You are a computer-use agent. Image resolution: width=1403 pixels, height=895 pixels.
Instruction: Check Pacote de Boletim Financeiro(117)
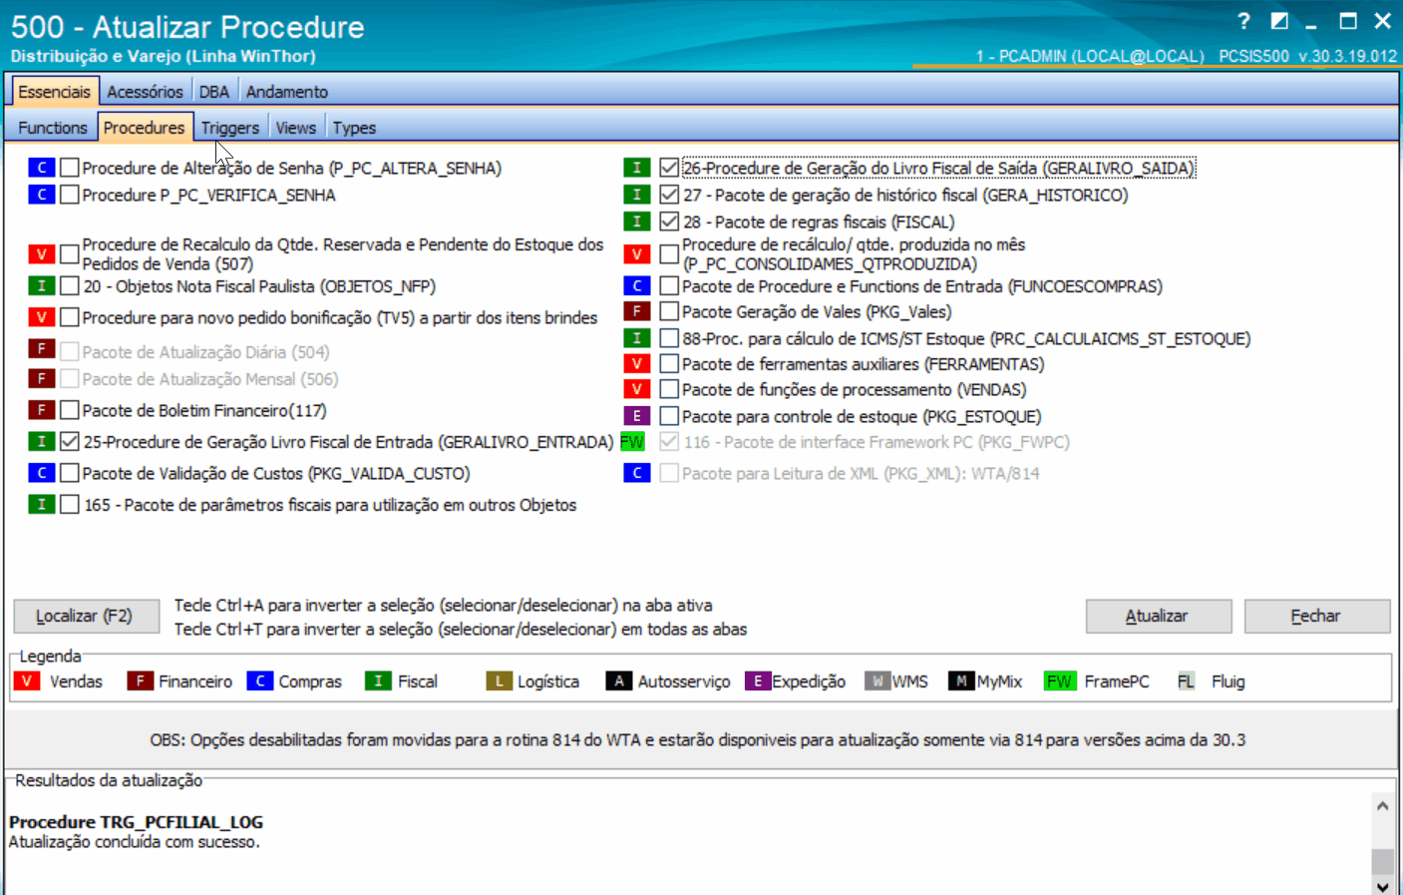69,410
